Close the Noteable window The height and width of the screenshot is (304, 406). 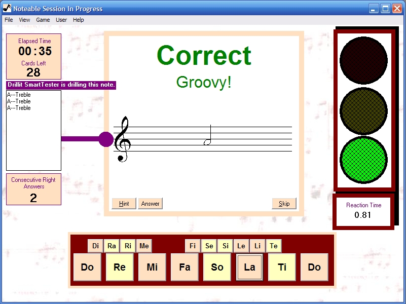click(397, 9)
